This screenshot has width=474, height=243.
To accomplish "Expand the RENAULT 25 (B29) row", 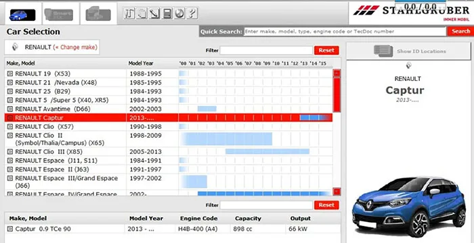I will (x=10, y=91).
